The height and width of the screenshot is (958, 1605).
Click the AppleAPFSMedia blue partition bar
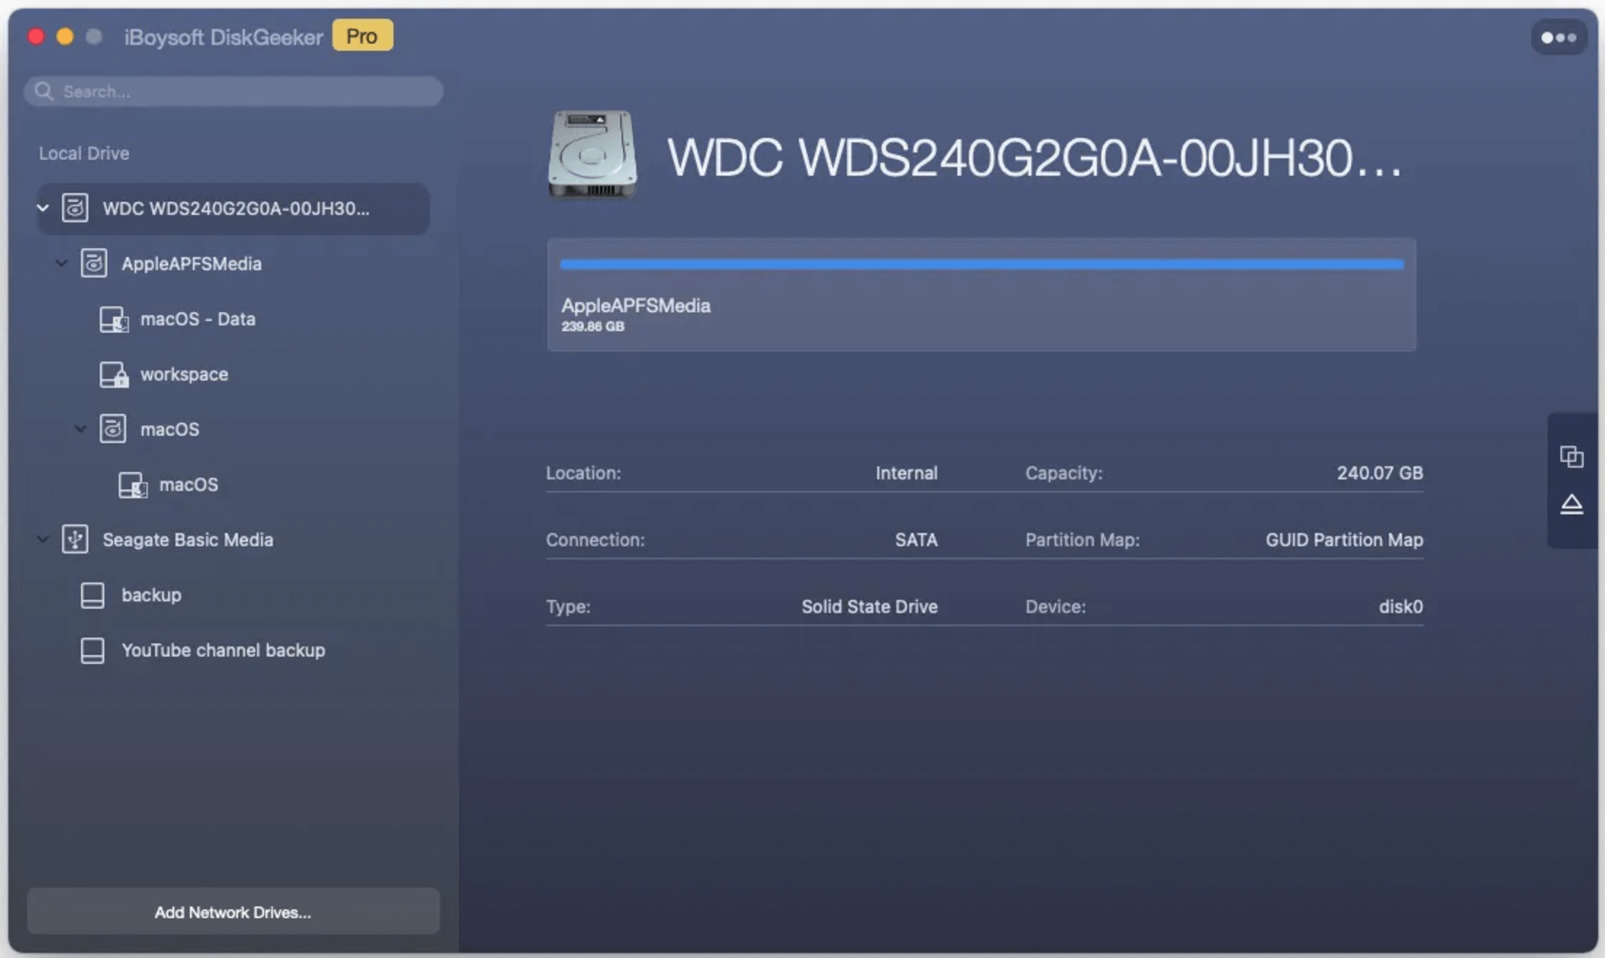point(981,265)
